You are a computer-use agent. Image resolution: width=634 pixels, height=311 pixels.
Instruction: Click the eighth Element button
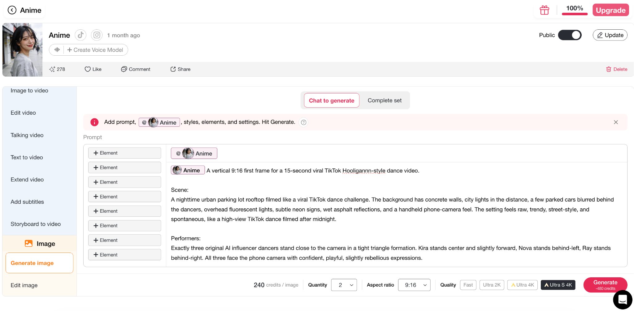pyautogui.click(x=124, y=255)
